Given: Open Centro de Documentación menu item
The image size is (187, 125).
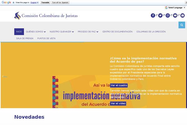Looking at the screenshot, I should pos(117,32).
